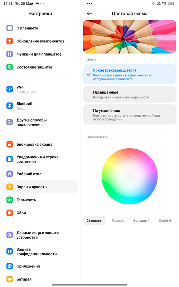
Task: Tap the Wi-Fi settings icon
Action: point(10,89)
